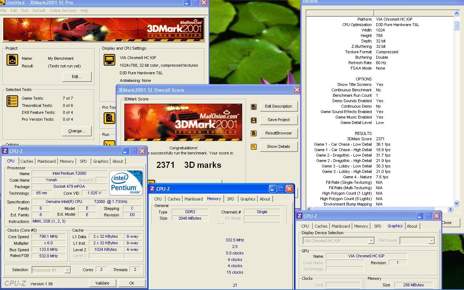Click the 3DMark2001 banner in Overall Score dialog
The width and height of the screenshot is (464, 290).
click(183, 122)
